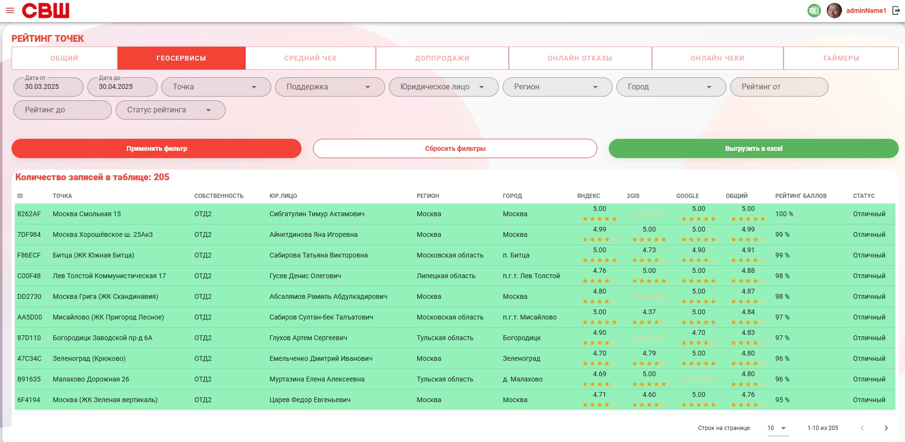Open the Регион dropdown
Viewport: 905px width, 442px height.
click(557, 87)
